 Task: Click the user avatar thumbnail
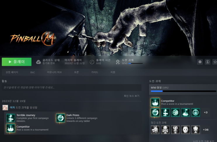point(5,108)
